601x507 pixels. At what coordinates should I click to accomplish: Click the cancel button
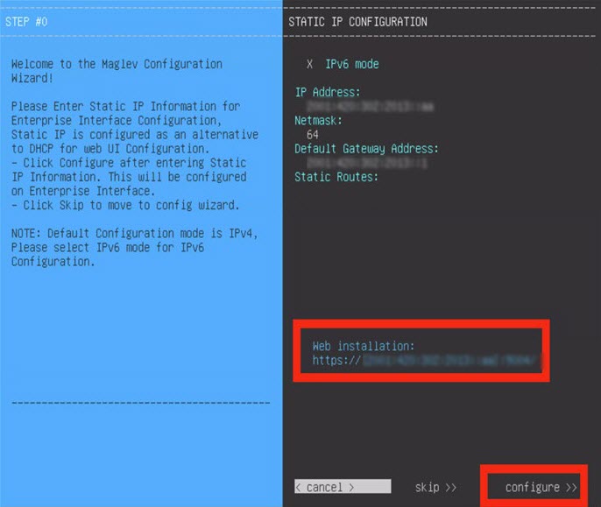[343, 487]
